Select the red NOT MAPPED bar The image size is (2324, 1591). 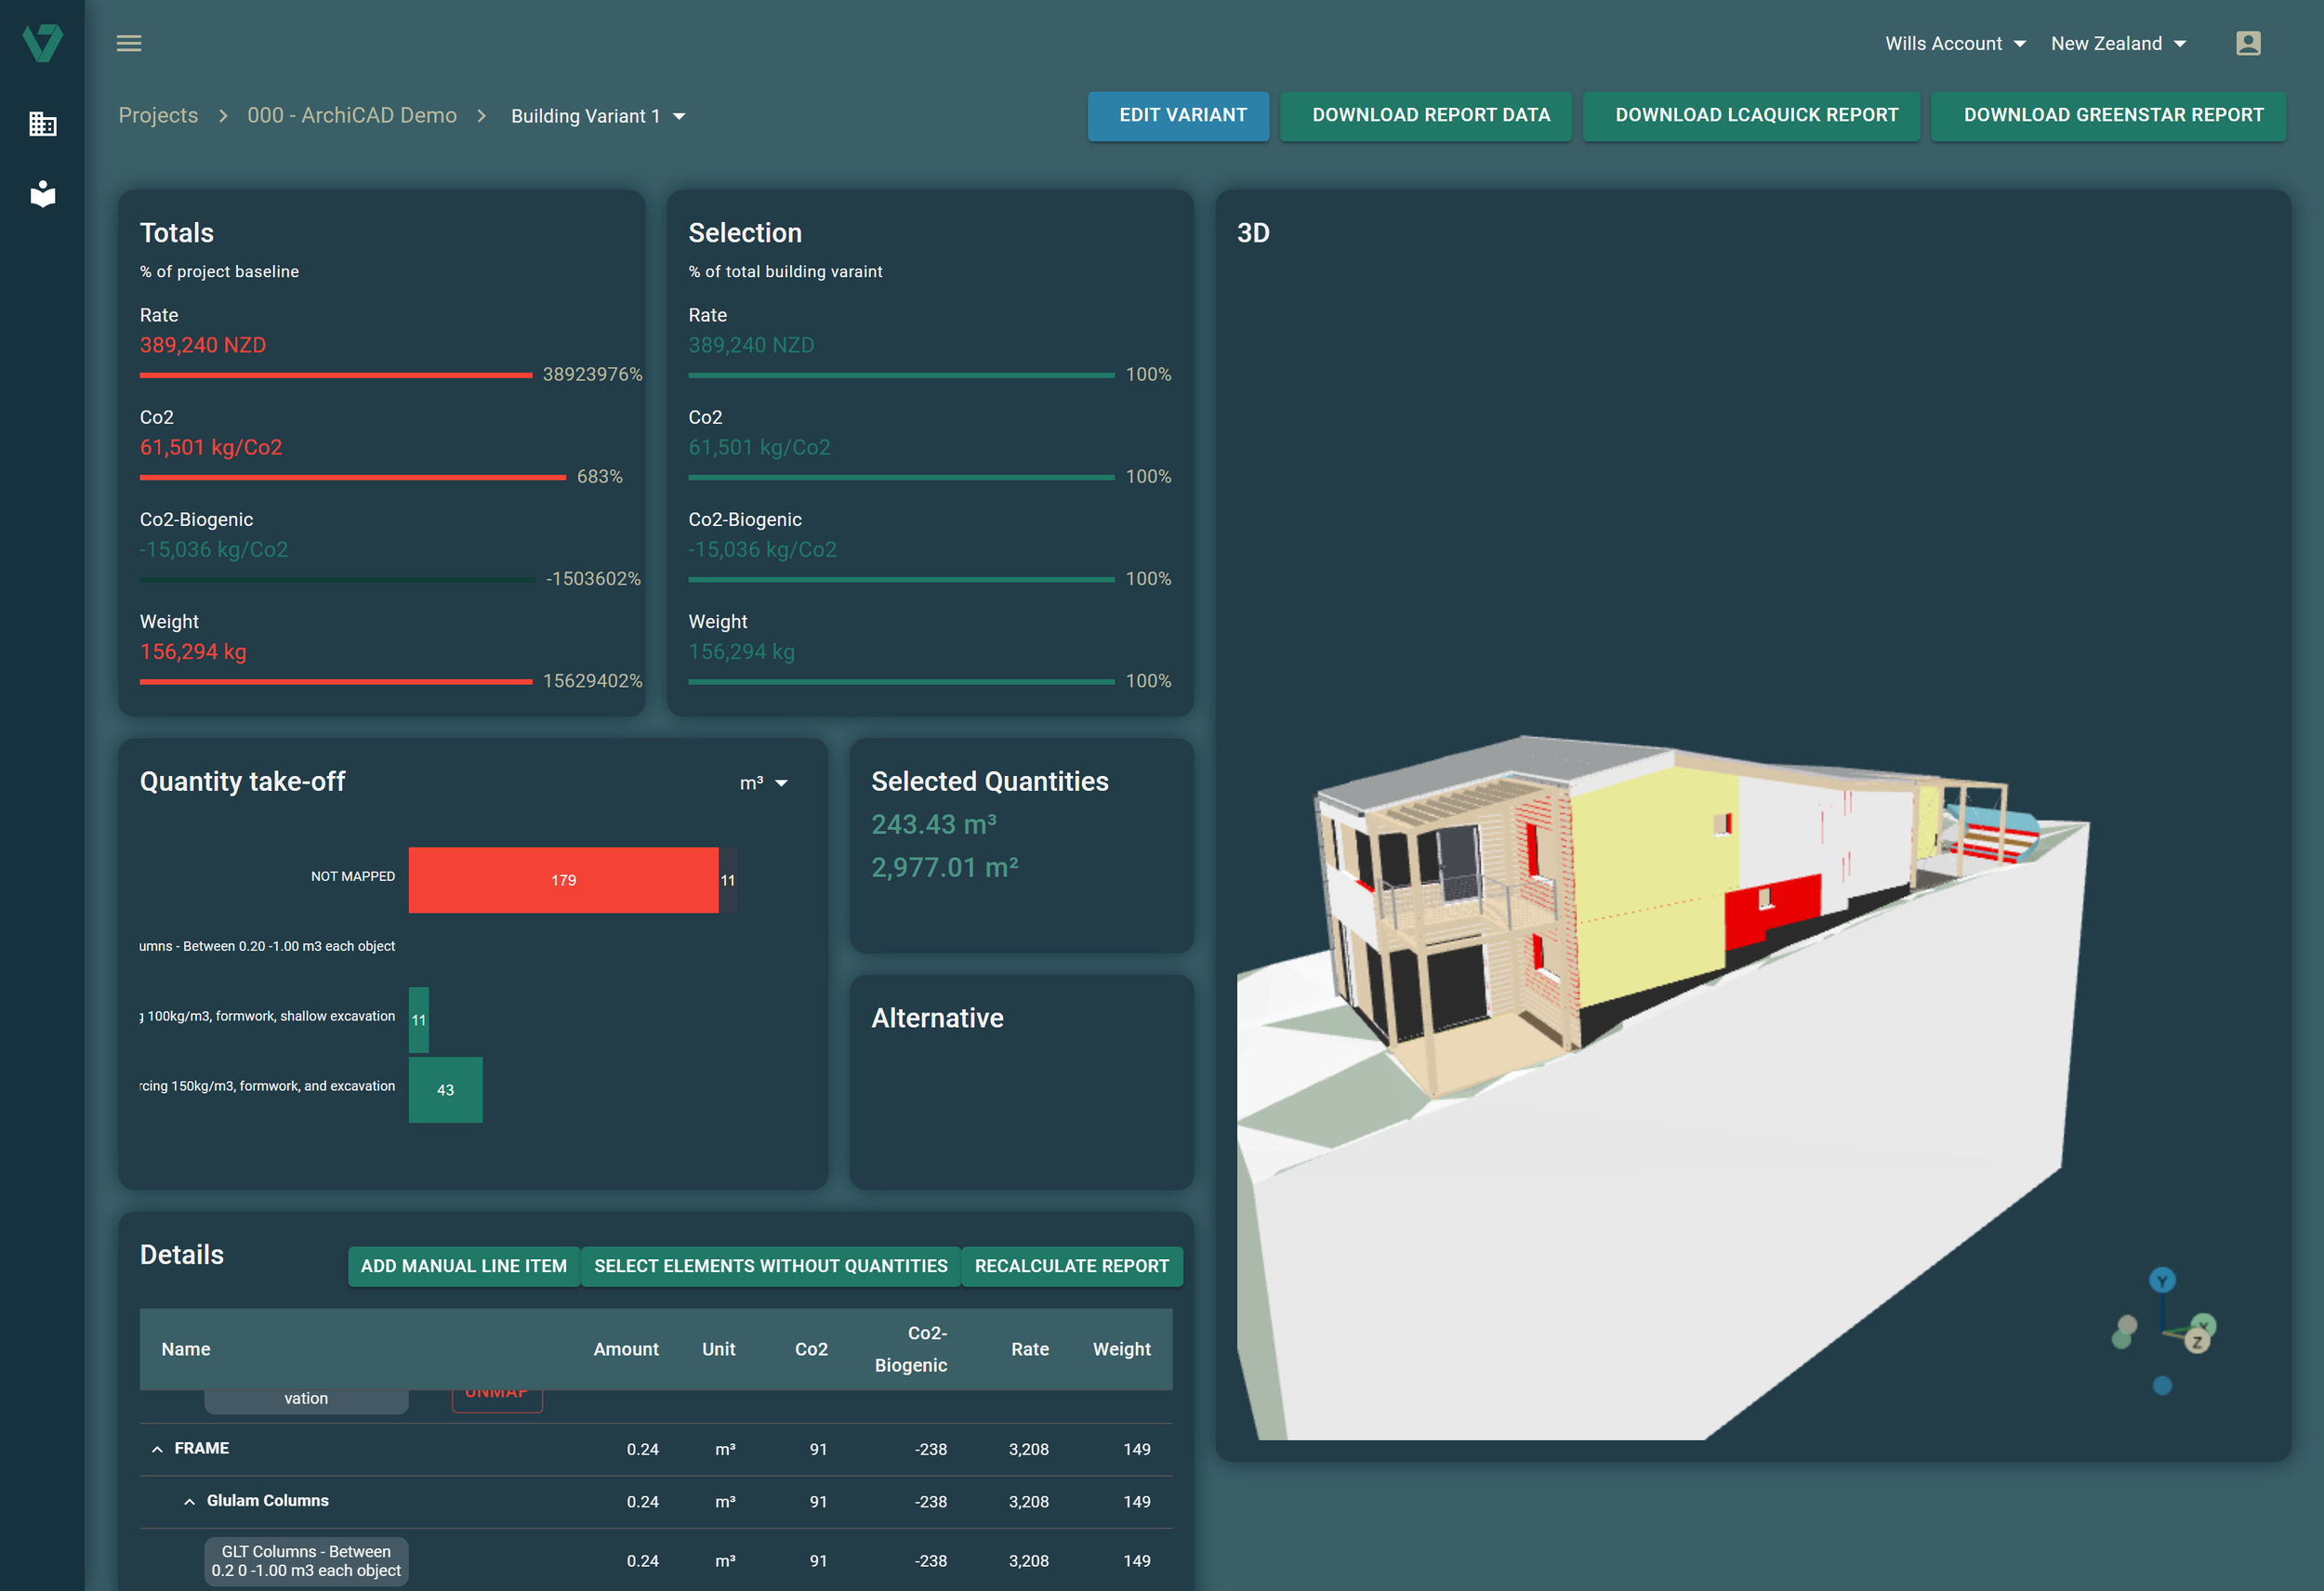(x=563, y=880)
